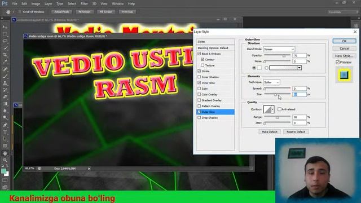The image size is (361, 203).
Task: Open the Image menu
Action: 36,4
